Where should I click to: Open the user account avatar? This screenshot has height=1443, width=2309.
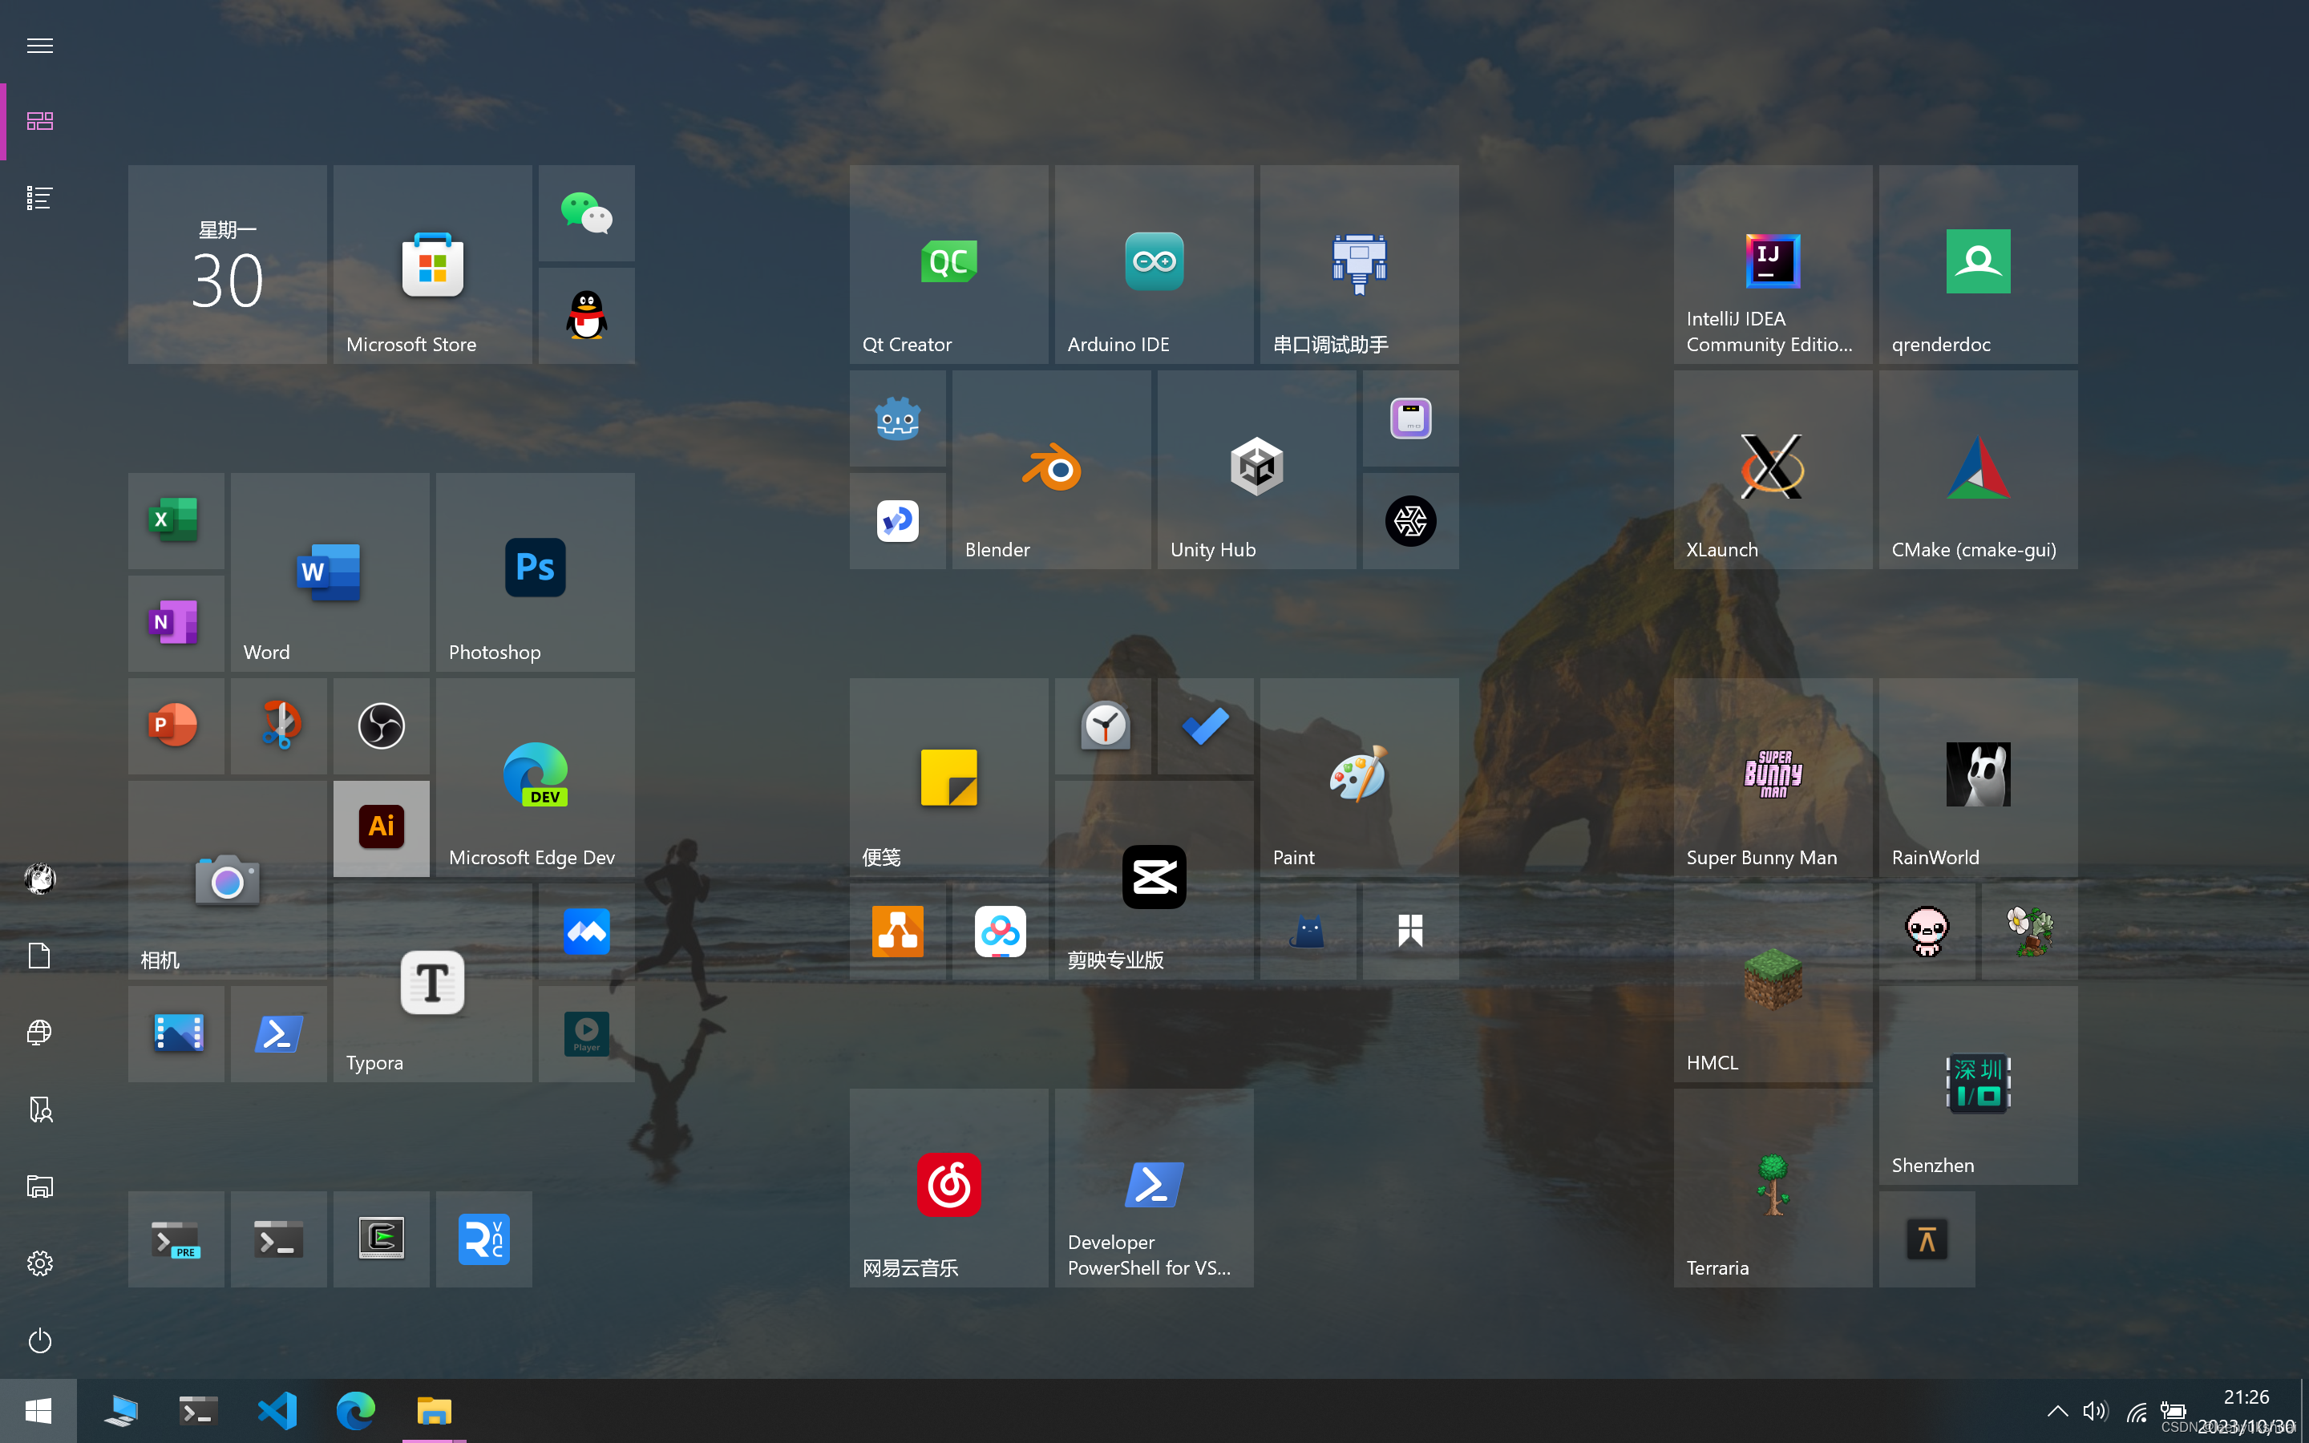pos(39,878)
